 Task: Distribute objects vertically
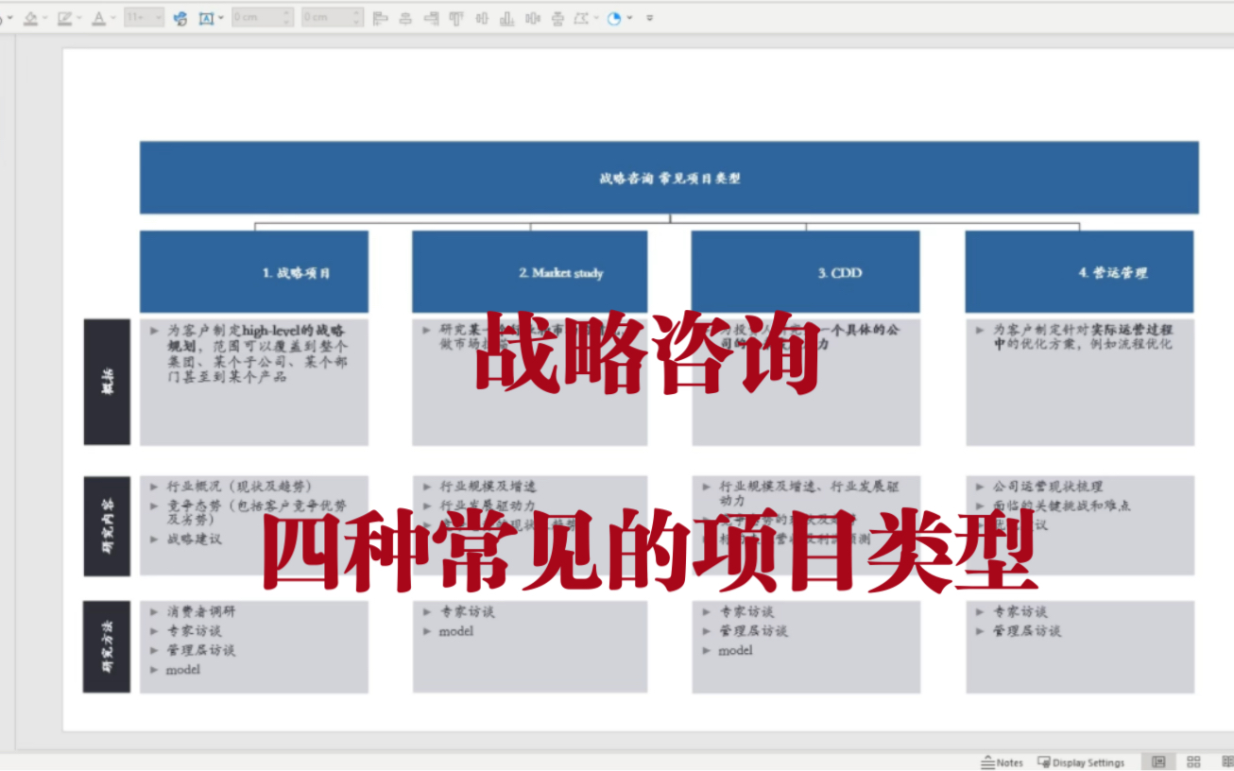coord(557,18)
